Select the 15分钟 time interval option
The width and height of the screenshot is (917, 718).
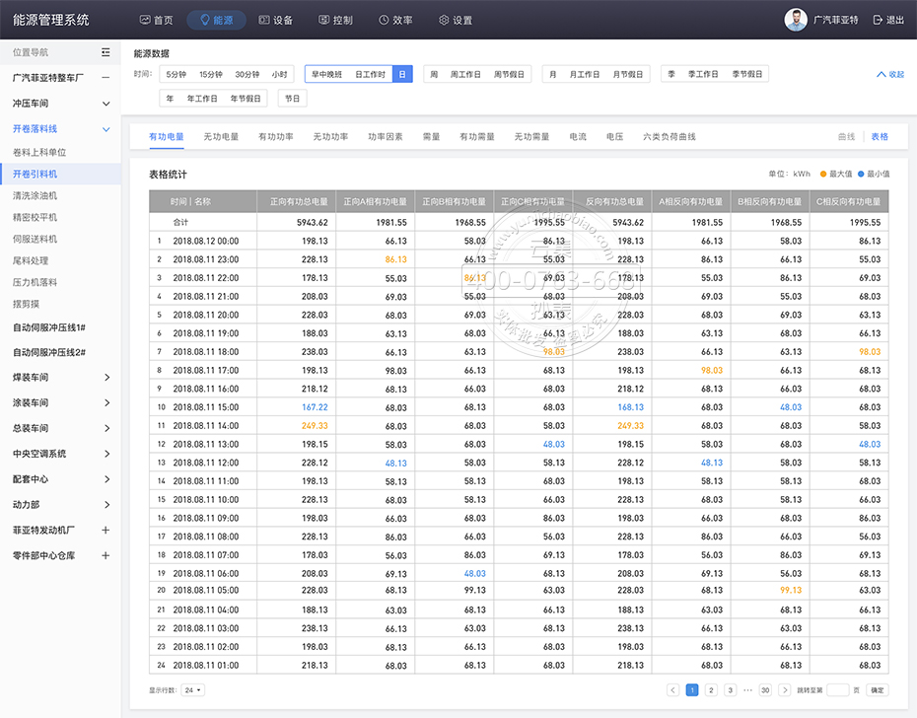[211, 74]
